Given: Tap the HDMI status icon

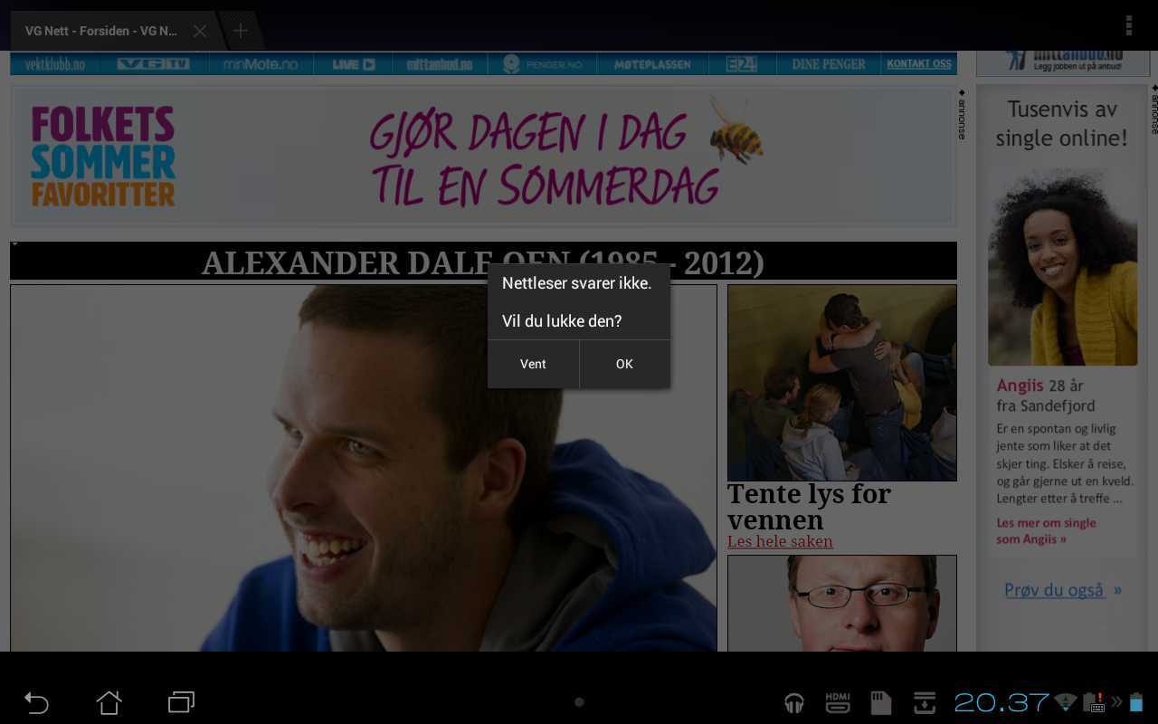Looking at the screenshot, I should 838,702.
